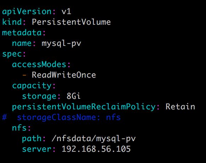Click the persistentVolumeReclaimPolicy key
This screenshot has width=206, height=163.
click(84, 107)
